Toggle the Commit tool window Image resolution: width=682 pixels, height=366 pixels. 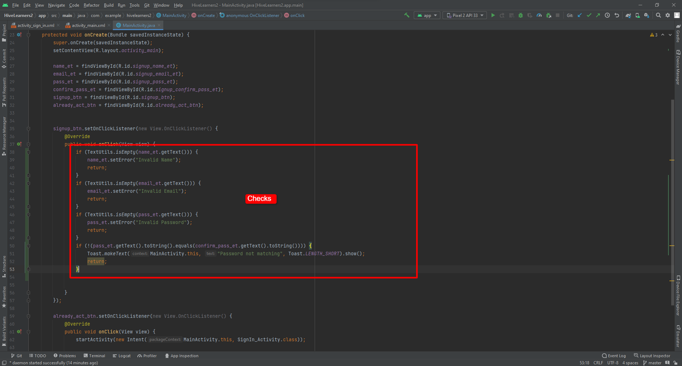4,58
